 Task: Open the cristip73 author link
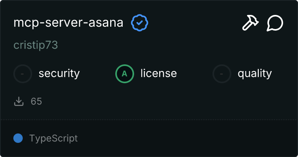tap(36, 45)
